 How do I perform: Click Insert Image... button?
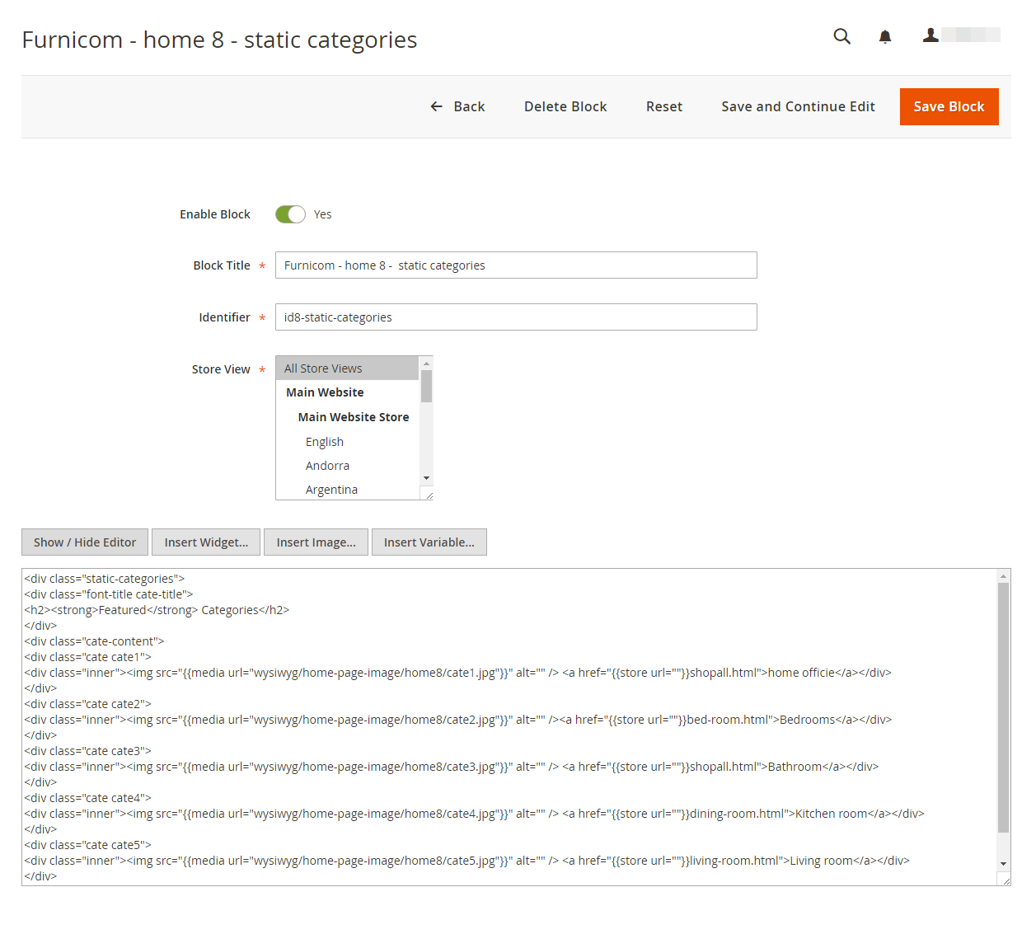point(316,542)
